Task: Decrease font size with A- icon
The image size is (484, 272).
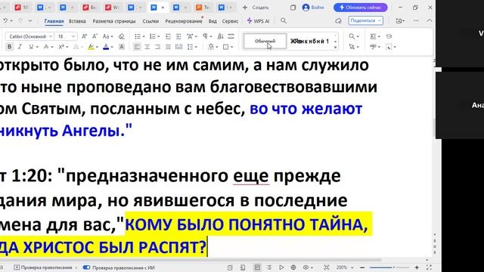Action: tap(95, 36)
